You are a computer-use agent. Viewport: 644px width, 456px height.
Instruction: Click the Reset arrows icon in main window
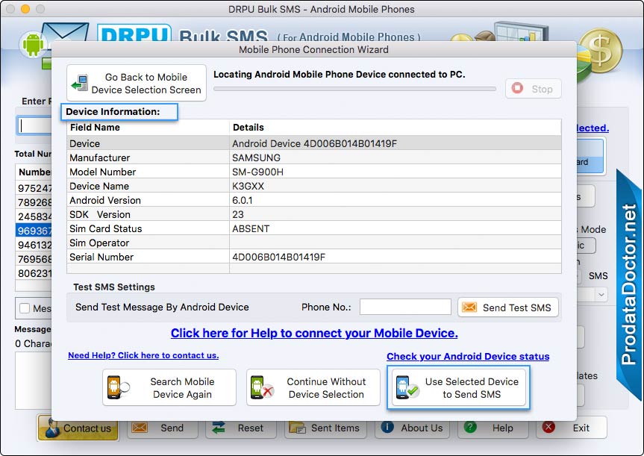(x=219, y=428)
